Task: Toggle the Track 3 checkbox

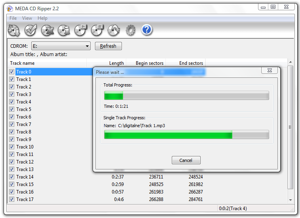Action: [x=11, y=94]
